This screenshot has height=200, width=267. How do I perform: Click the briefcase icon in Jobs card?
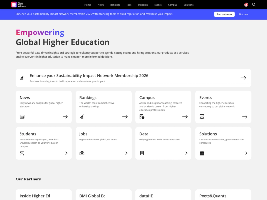82,153
